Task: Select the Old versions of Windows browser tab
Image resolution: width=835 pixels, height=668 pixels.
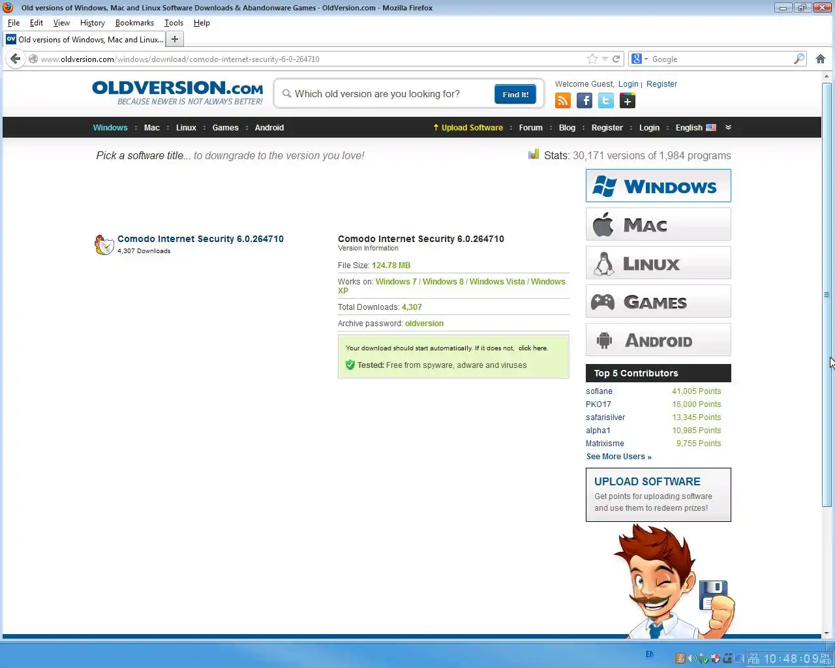Action: click(85, 39)
